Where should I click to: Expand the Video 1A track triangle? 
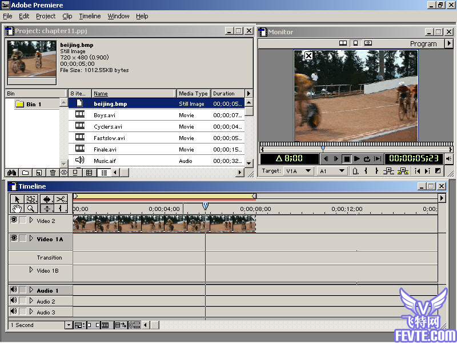point(31,238)
